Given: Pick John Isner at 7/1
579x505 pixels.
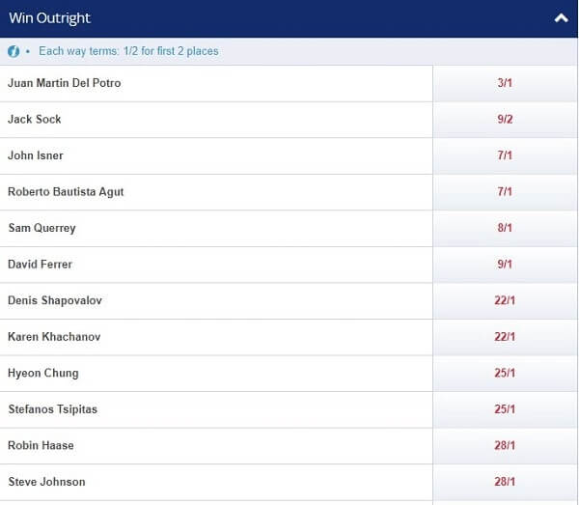Looking at the screenshot, I should [x=505, y=155].
